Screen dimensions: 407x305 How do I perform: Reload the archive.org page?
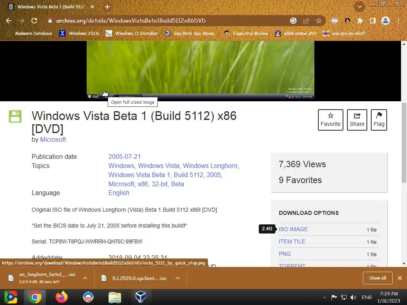(x=34, y=21)
